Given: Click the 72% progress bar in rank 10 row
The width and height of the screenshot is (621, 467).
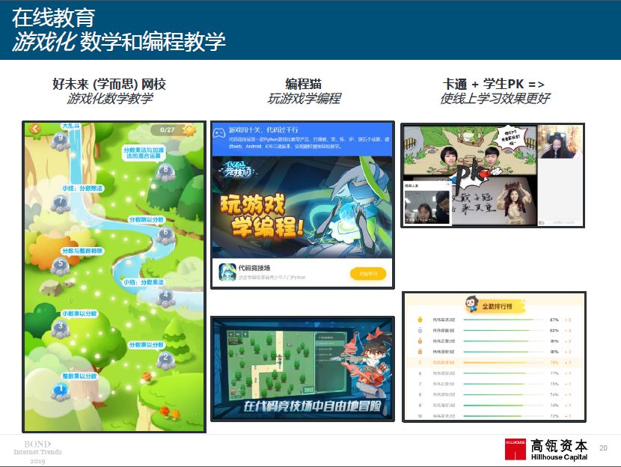Looking at the screenshot, I should pos(504,416).
